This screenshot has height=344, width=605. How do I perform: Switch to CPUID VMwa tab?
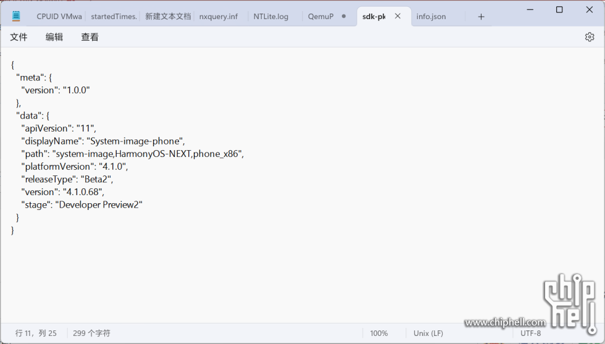[59, 17]
